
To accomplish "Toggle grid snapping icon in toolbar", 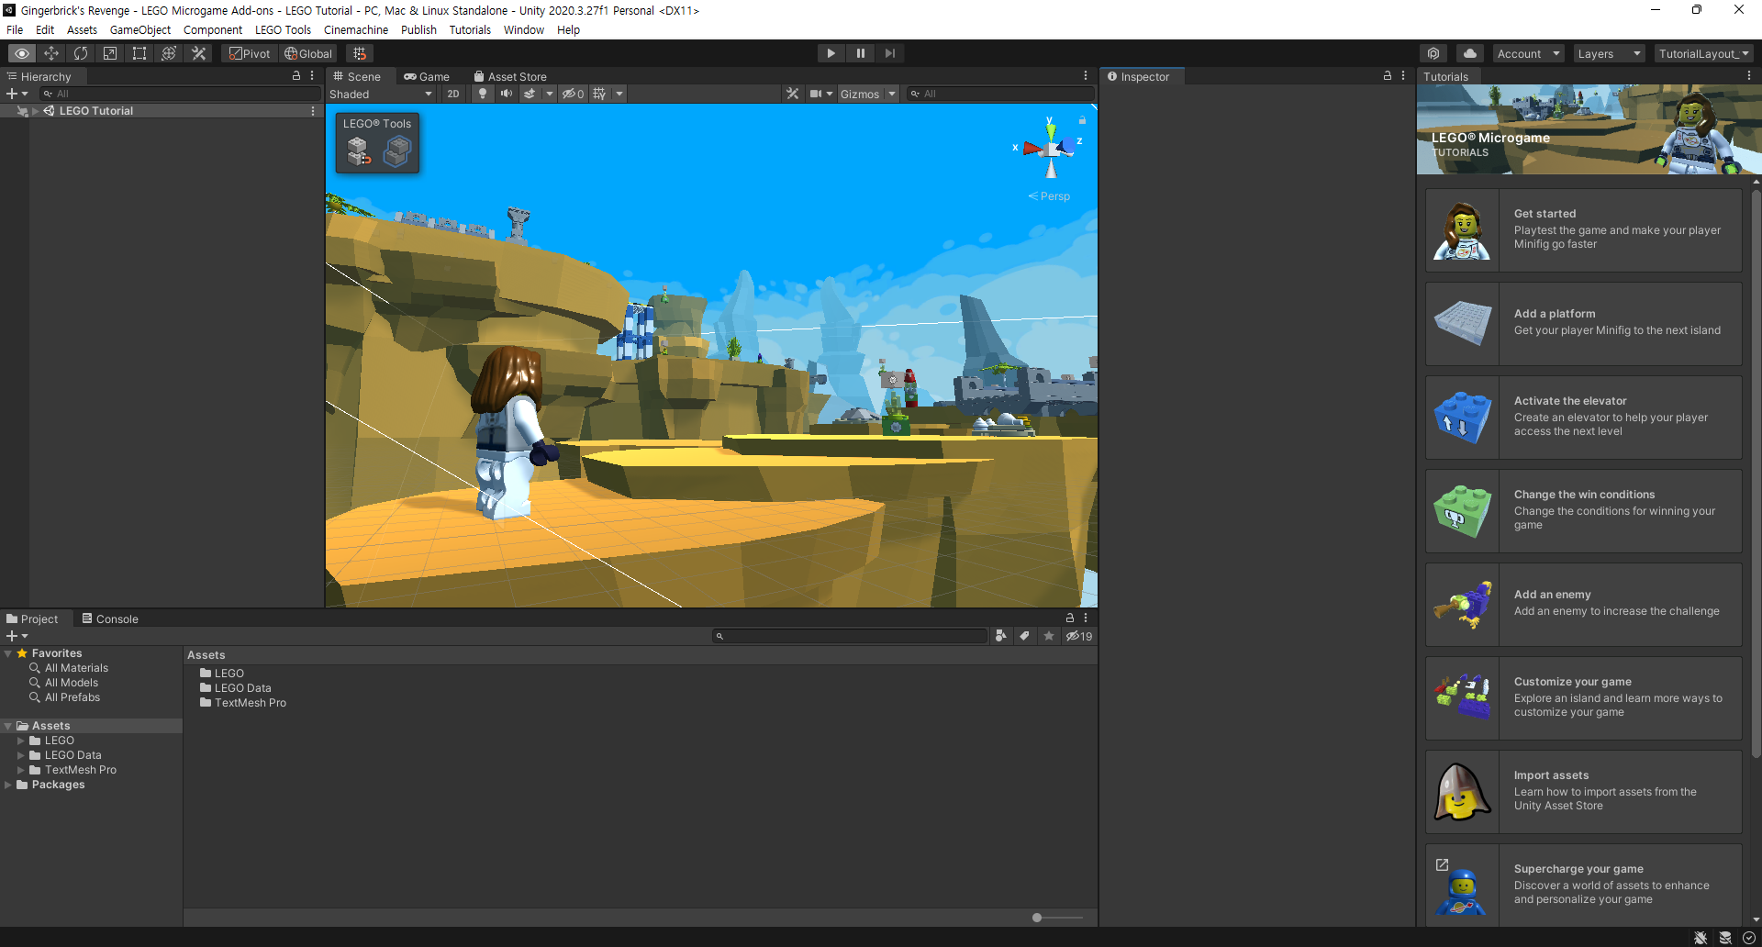I will coord(360,53).
